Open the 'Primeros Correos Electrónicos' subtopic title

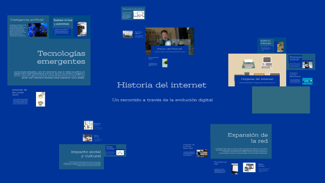coord(295,75)
